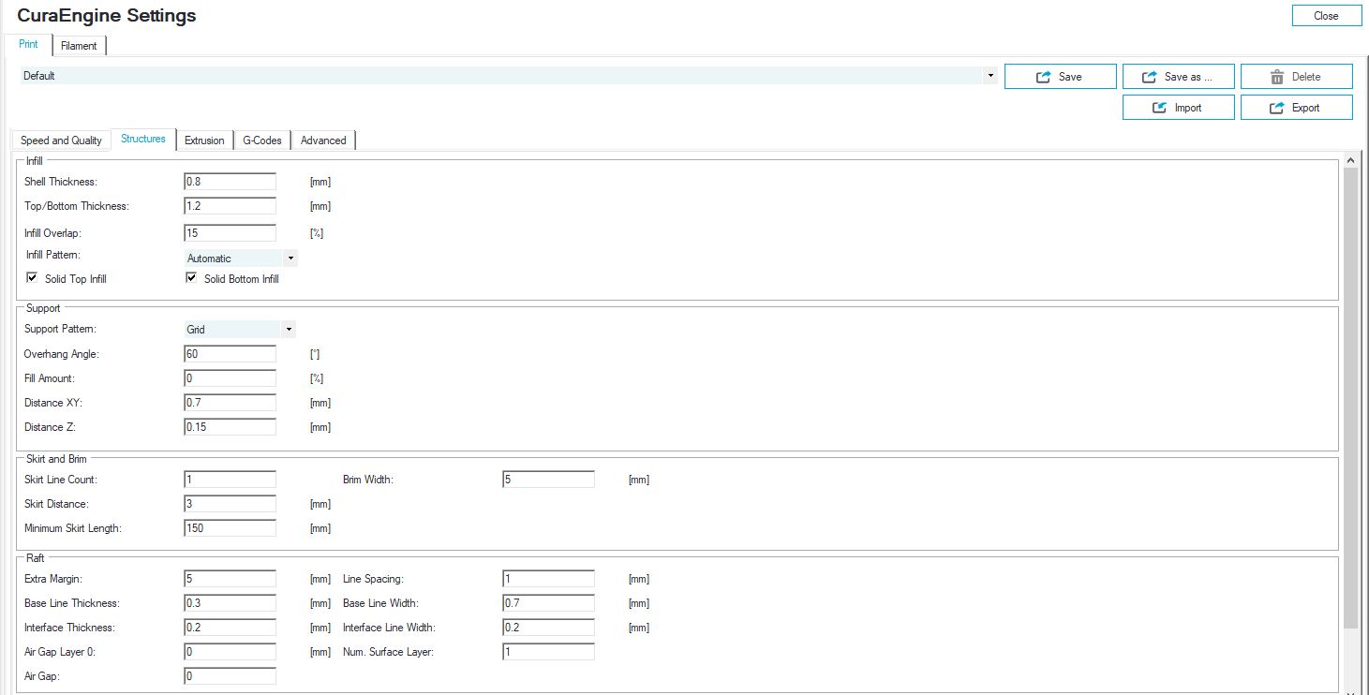
Task: Click the vertical scrollbar up arrow
Action: click(1350, 161)
